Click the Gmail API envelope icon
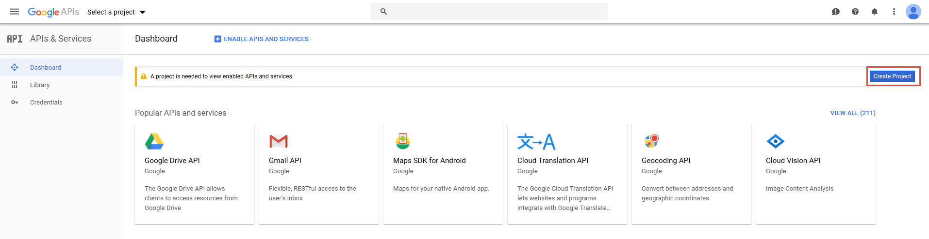This screenshot has height=239, width=929. click(279, 141)
